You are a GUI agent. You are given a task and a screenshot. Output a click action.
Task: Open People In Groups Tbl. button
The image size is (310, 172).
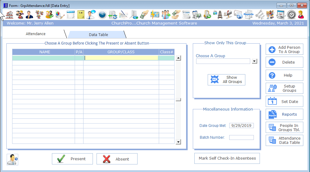click(x=284, y=127)
